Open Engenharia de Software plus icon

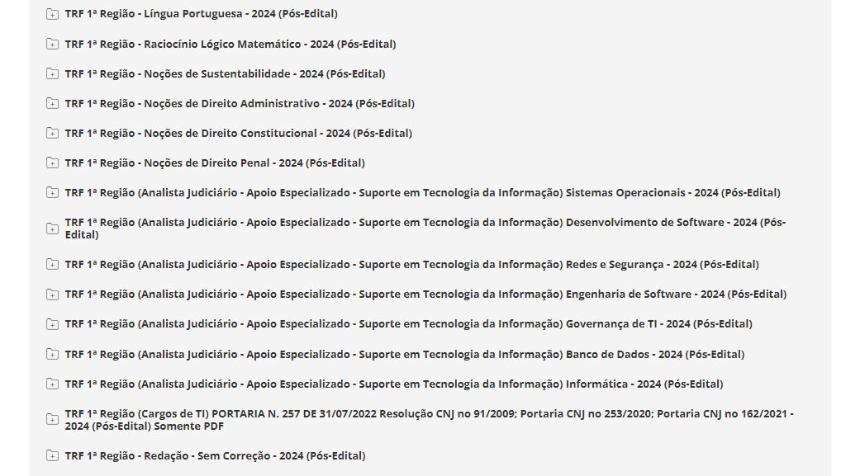(x=53, y=294)
